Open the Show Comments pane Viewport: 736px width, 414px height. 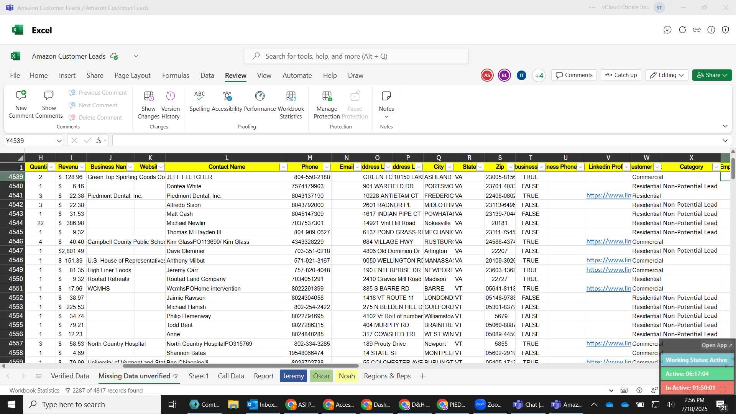pyautogui.click(x=49, y=105)
